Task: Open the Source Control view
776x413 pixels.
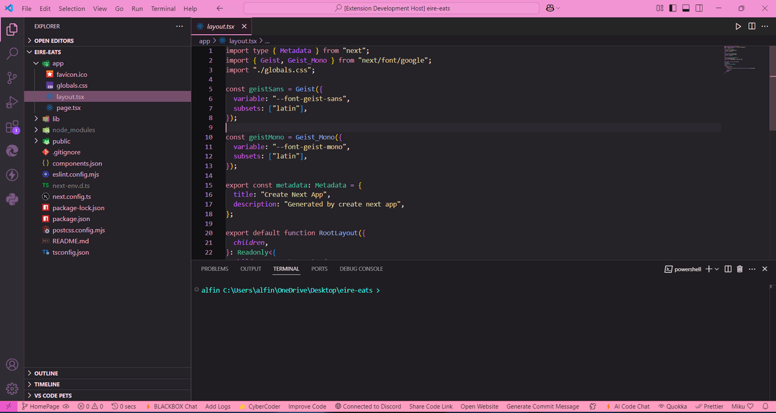Action: [12, 78]
